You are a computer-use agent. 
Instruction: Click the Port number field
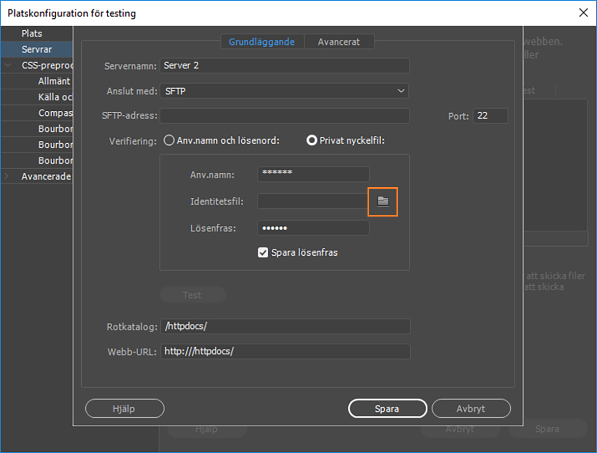pos(490,116)
